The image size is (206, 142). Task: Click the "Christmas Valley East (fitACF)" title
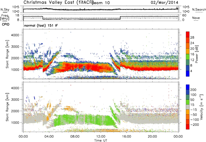click(59, 3)
